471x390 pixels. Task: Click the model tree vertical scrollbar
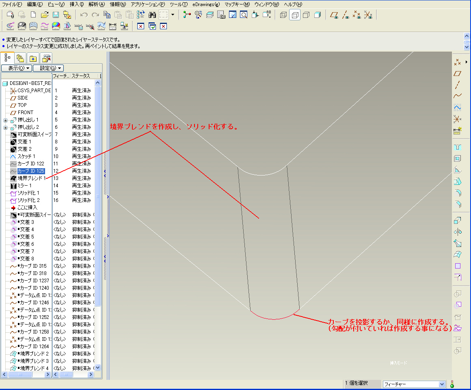click(x=97, y=195)
